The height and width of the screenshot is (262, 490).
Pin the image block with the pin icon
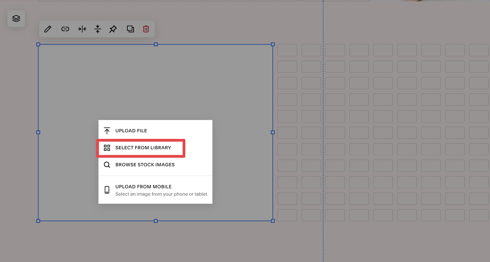tap(113, 29)
